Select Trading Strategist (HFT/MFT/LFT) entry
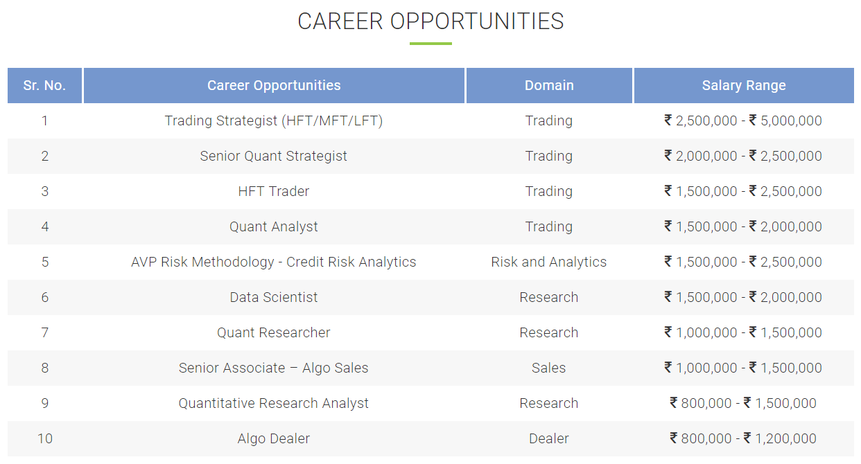This screenshot has width=861, height=464. pyautogui.click(x=274, y=121)
